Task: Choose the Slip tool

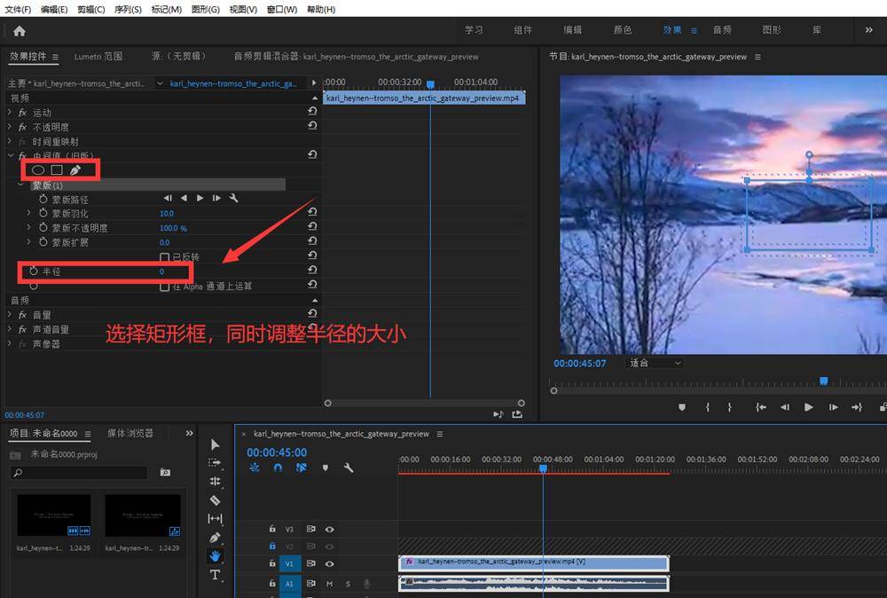Action: tap(215, 519)
